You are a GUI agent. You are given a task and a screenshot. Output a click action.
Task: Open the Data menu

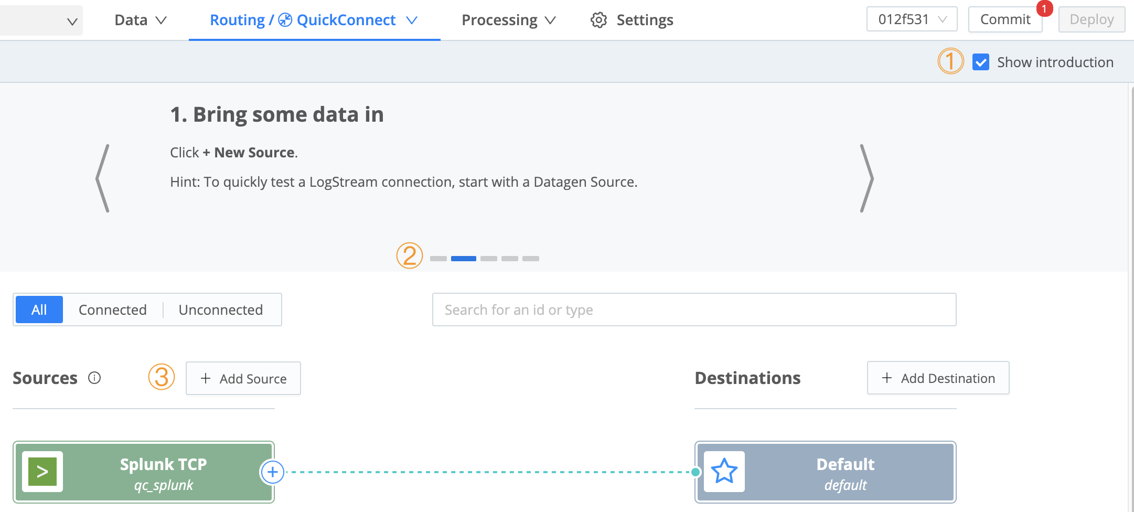(140, 20)
